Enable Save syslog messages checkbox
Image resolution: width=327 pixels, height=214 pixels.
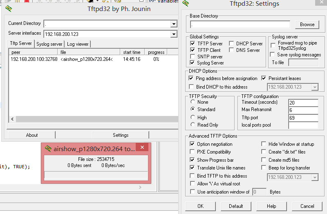[272, 55]
